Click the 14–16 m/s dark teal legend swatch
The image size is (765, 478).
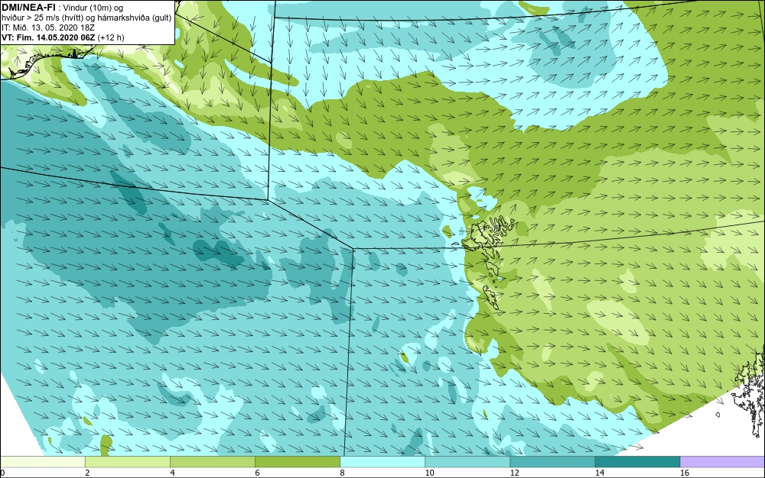[x=637, y=461]
